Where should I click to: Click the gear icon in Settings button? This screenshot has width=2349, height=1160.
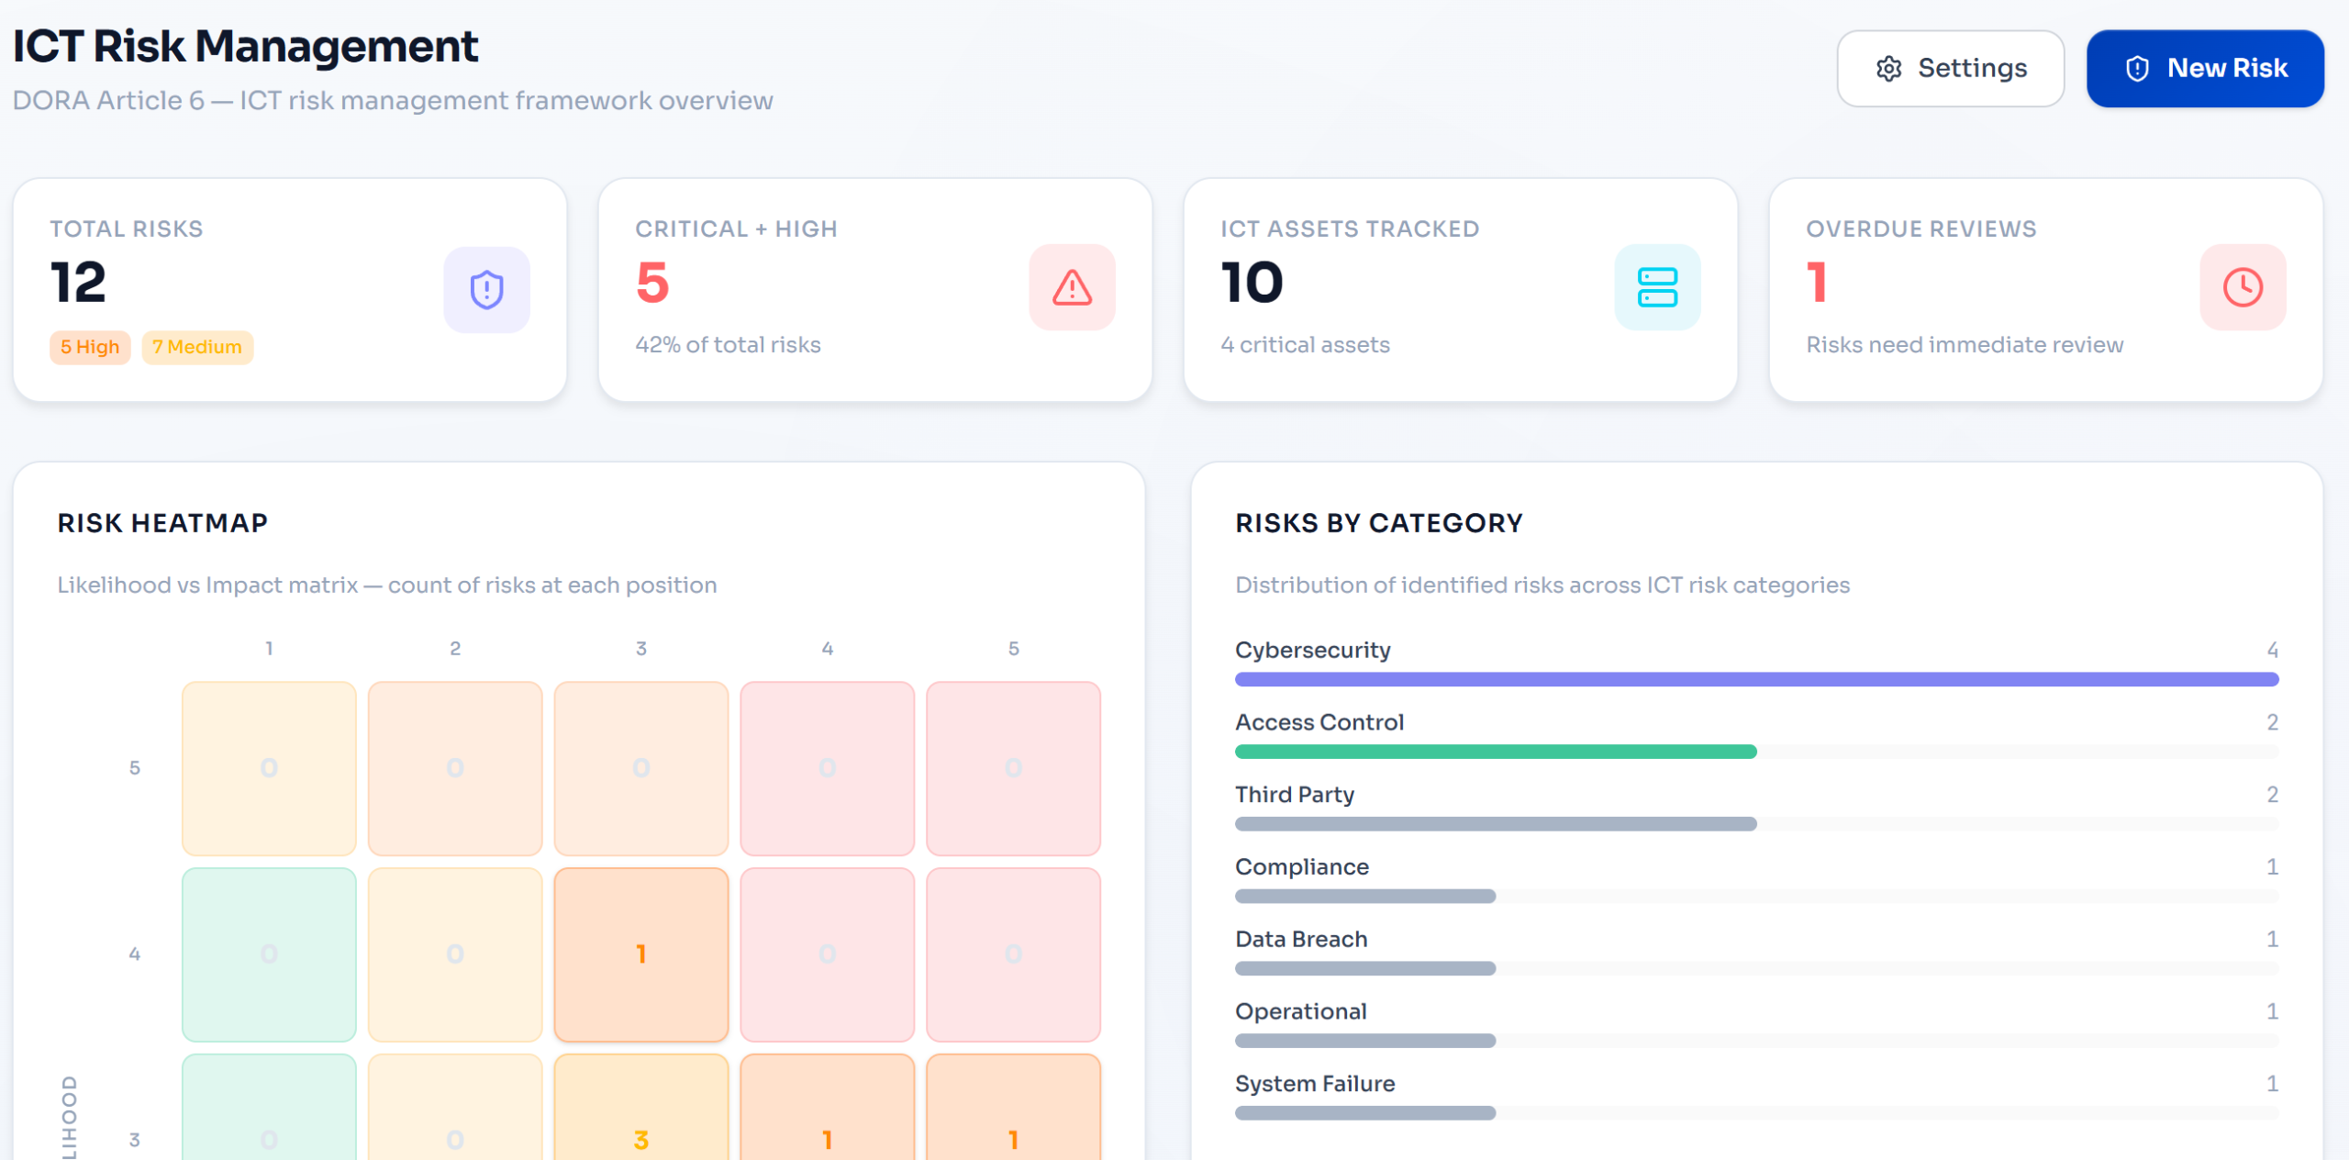tap(1888, 69)
